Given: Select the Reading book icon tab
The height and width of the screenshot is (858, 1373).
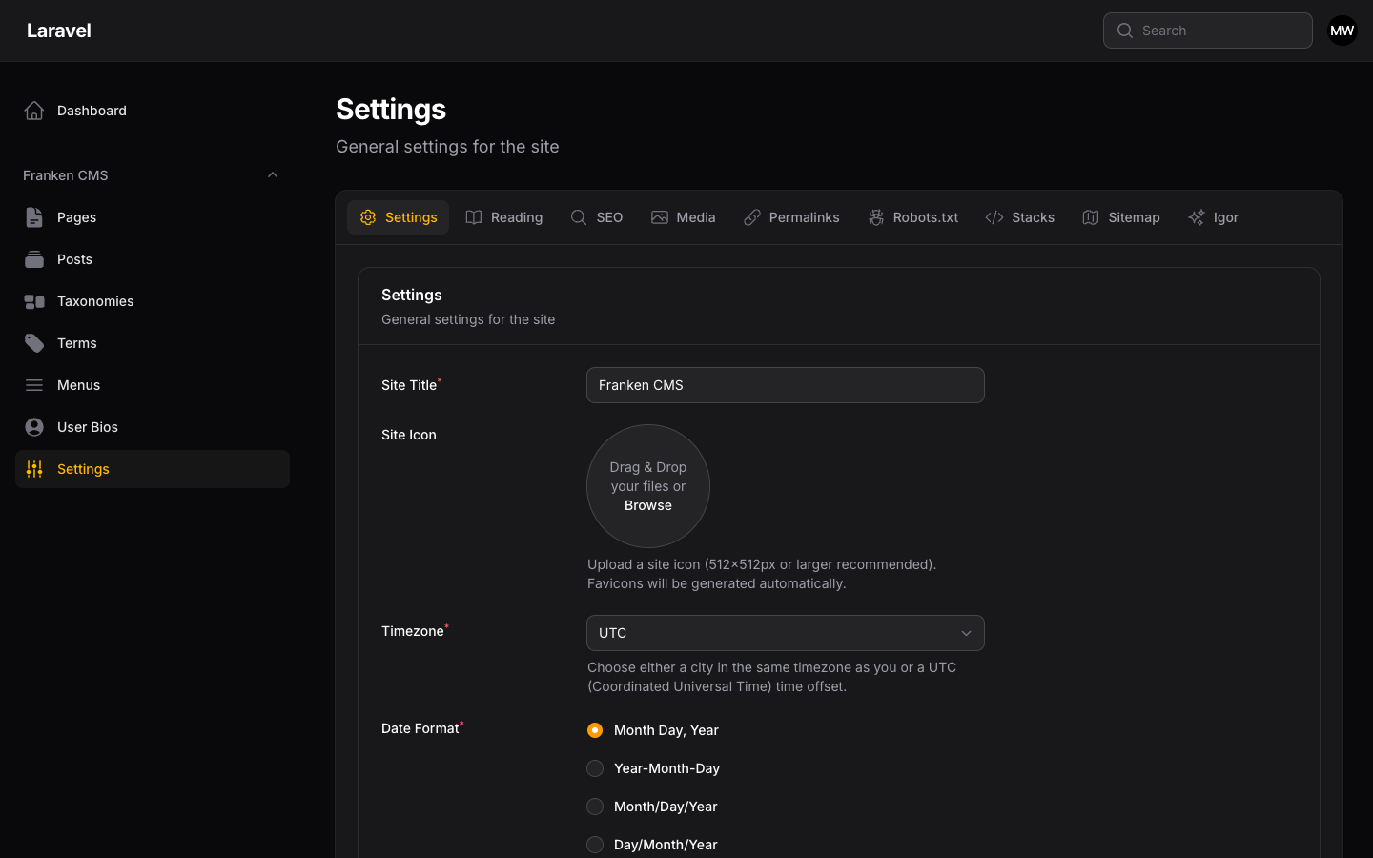Looking at the screenshot, I should coord(474,217).
